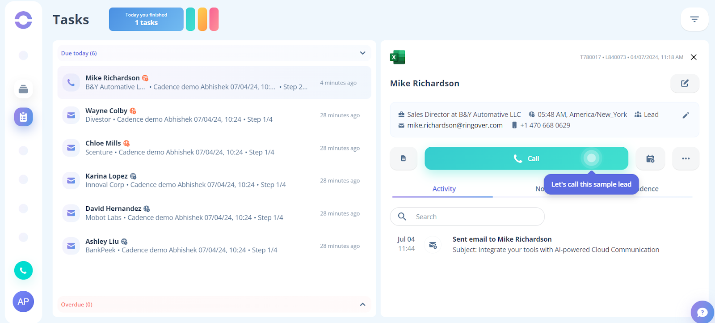Click the pulsing hint dot on Call
The height and width of the screenshot is (323, 715).
[x=591, y=158]
